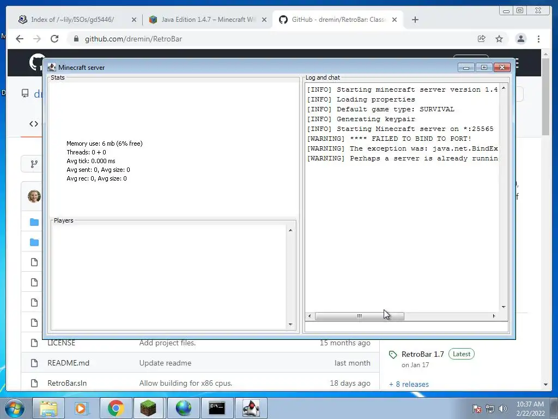Open the 'Update readme' commit message link
The width and height of the screenshot is (558, 419).
coord(165,363)
